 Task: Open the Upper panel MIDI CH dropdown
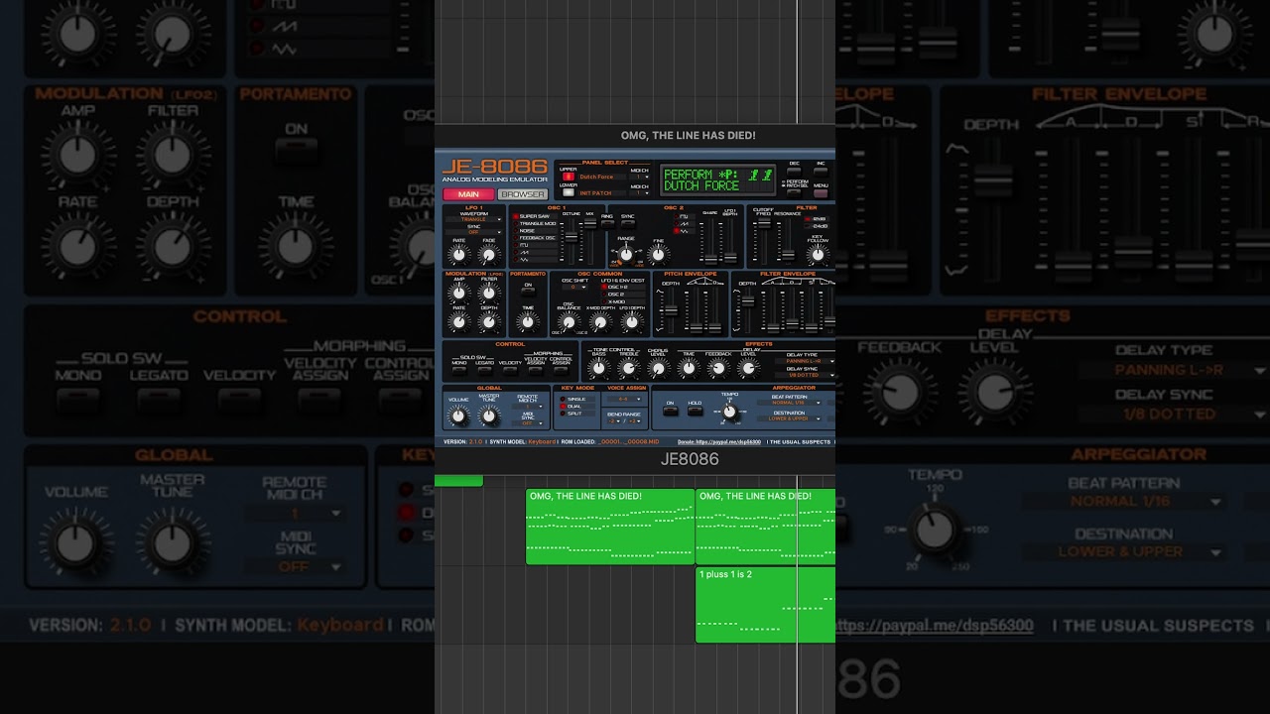click(640, 177)
